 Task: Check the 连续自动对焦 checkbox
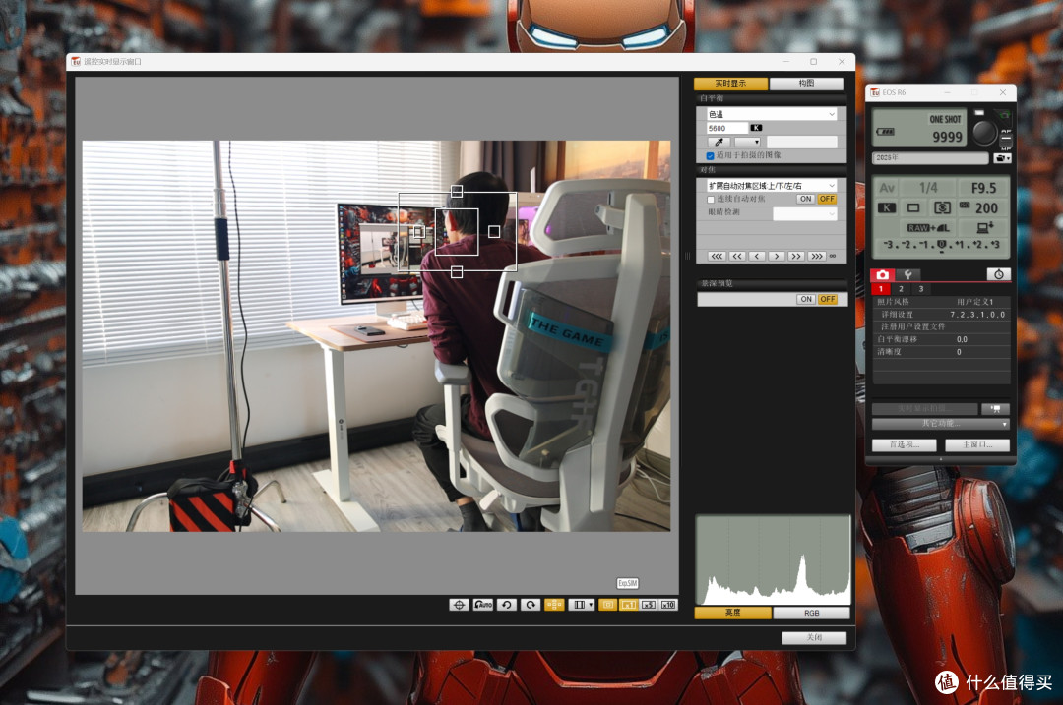pos(711,200)
